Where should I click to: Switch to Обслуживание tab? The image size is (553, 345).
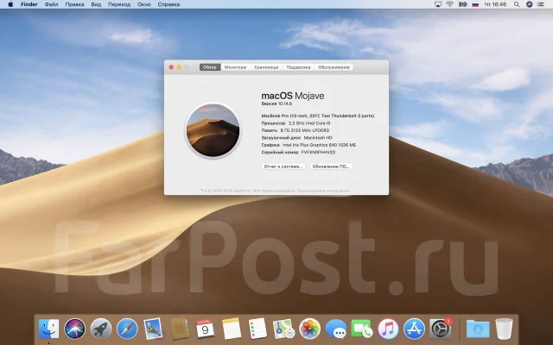coord(334,67)
